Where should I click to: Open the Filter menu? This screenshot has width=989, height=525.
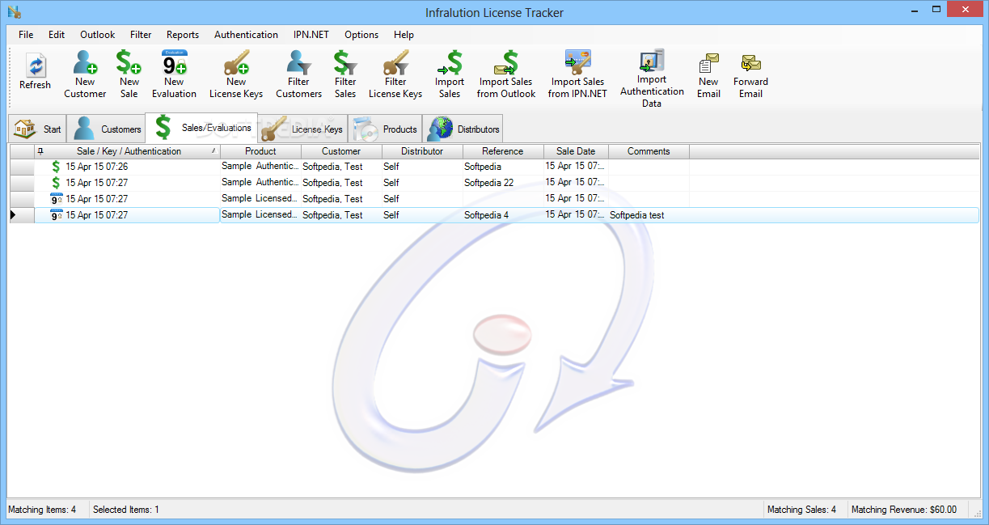pos(141,35)
